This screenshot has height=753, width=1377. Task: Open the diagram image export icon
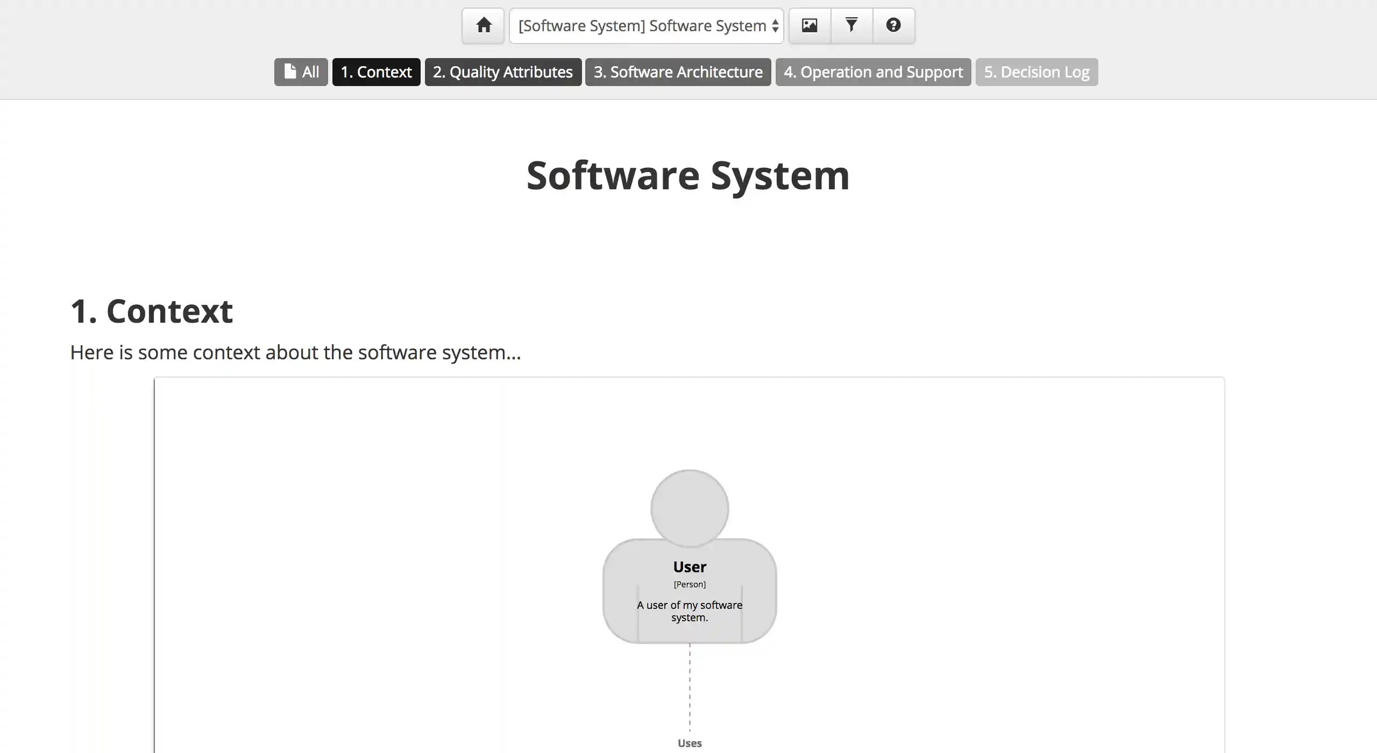click(x=810, y=25)
